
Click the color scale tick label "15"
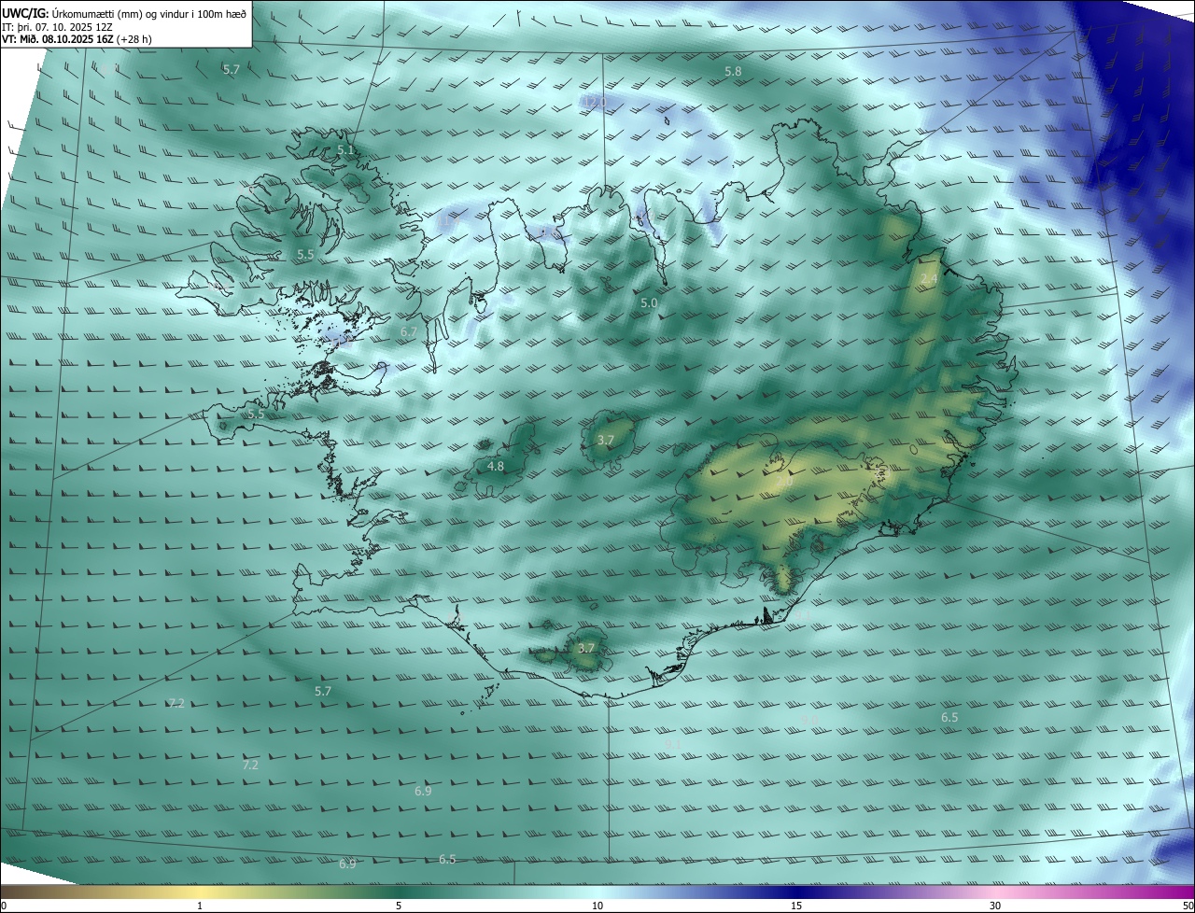(x=796, y=906)
